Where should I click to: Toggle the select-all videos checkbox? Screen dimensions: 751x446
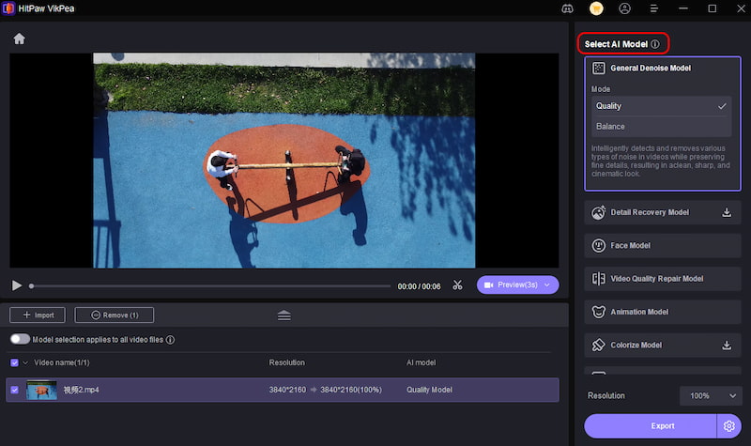[x=14, y=362]
